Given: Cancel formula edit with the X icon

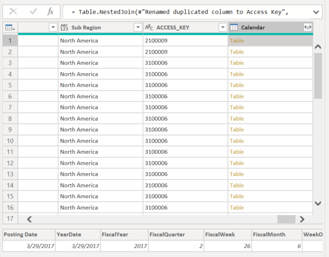Looking at the screenshot, I should (13, 12).
